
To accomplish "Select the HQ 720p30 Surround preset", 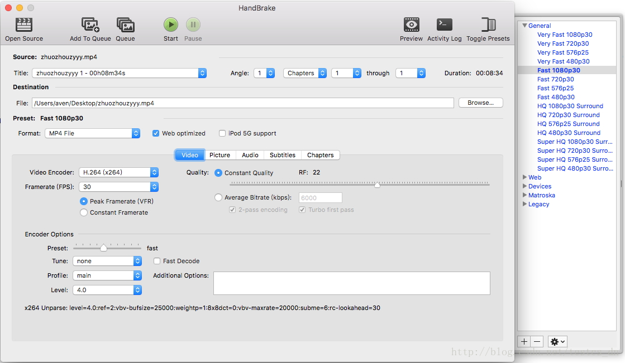I will 569,115.
